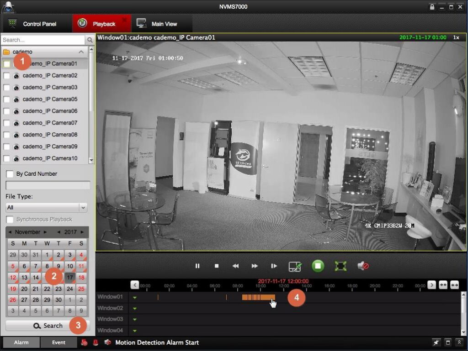
Task: Shift timeline right with the right arrow
Action: [x=431, y=285]
